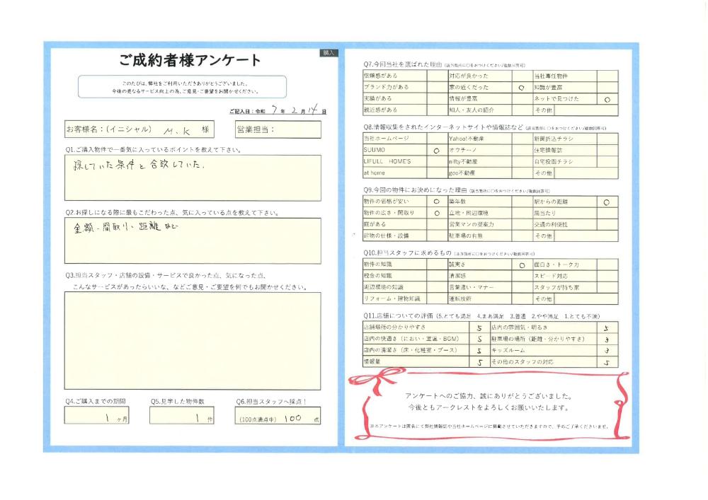Click the 情報が豊富 label in Q7
708x500 pixels.
tap(463, 98)
